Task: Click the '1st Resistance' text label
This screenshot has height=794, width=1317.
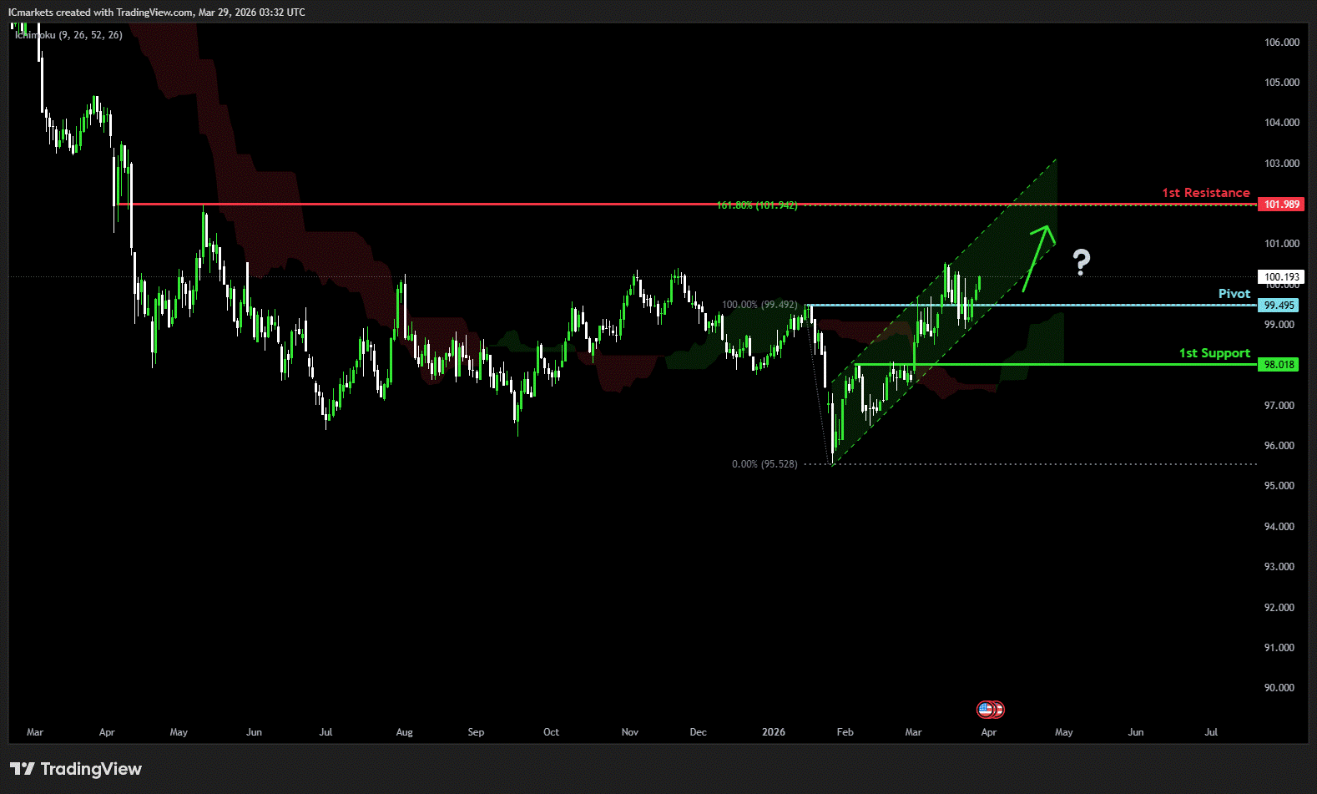Action: [x=1205, y=193]
